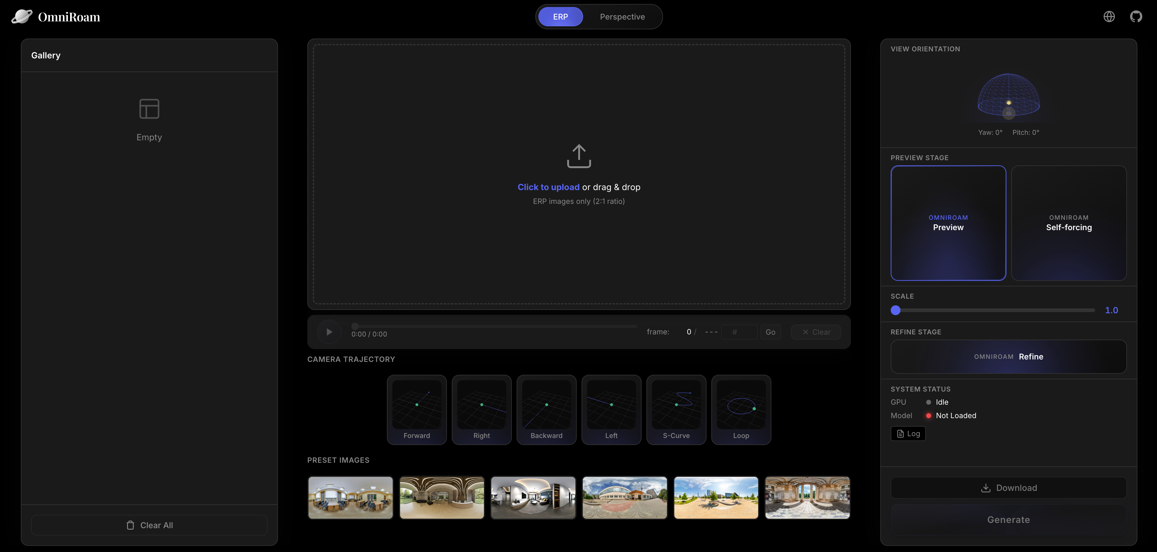Open the GitHub repository icon

[x=1136, y=17]
